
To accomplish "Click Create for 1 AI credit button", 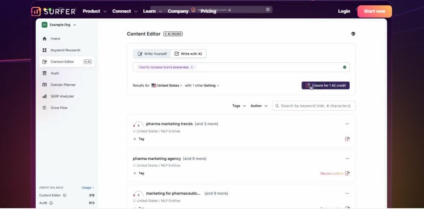I will point(325,85).
